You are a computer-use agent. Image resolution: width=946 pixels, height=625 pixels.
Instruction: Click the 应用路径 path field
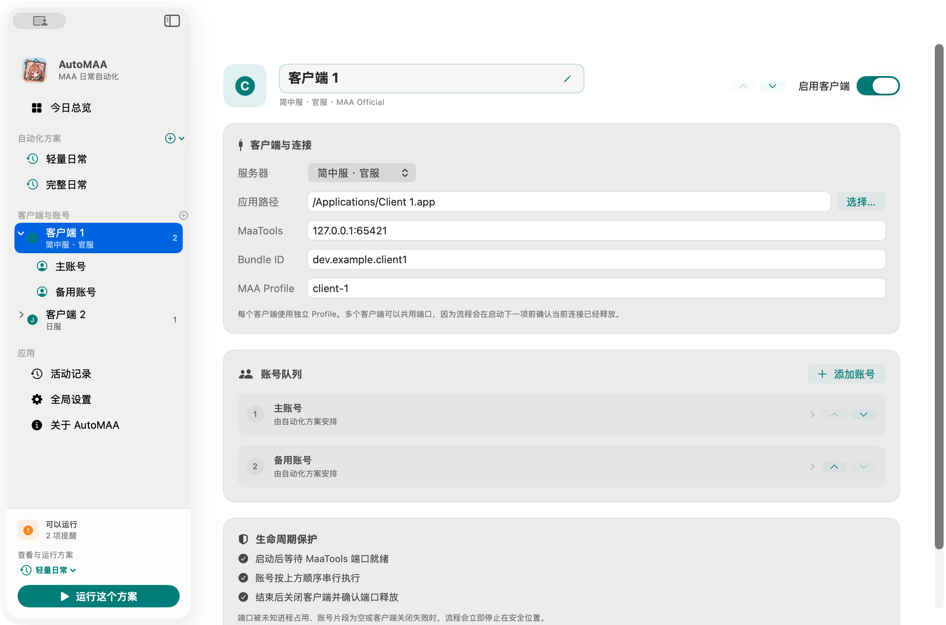click(x=569, y=202)
